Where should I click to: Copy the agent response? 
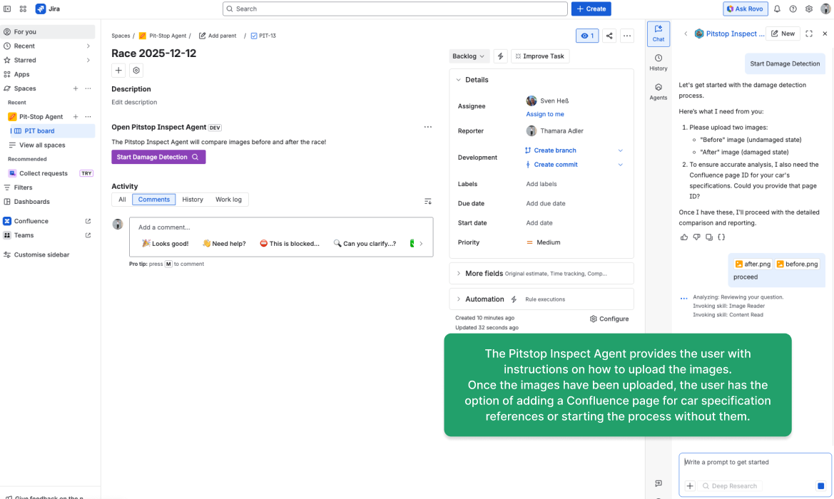point(709,237)
